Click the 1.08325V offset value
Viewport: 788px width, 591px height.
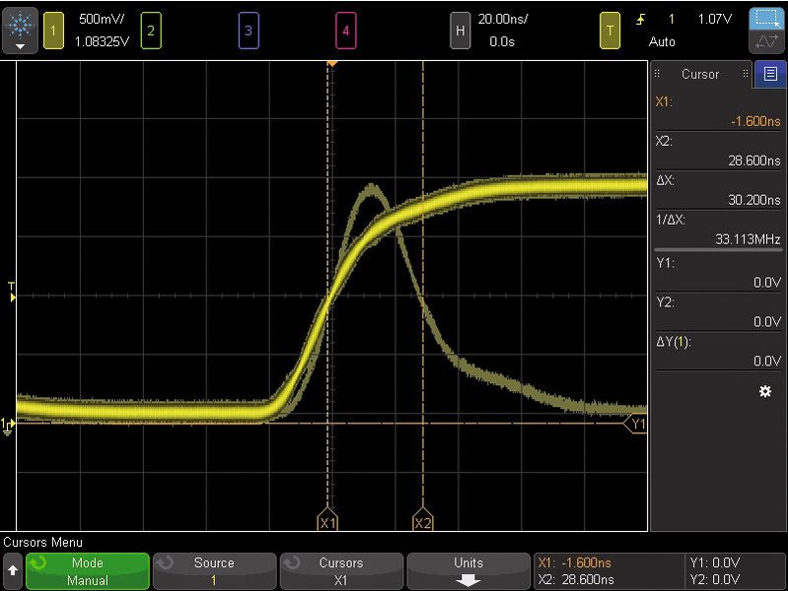pos(102,41)
